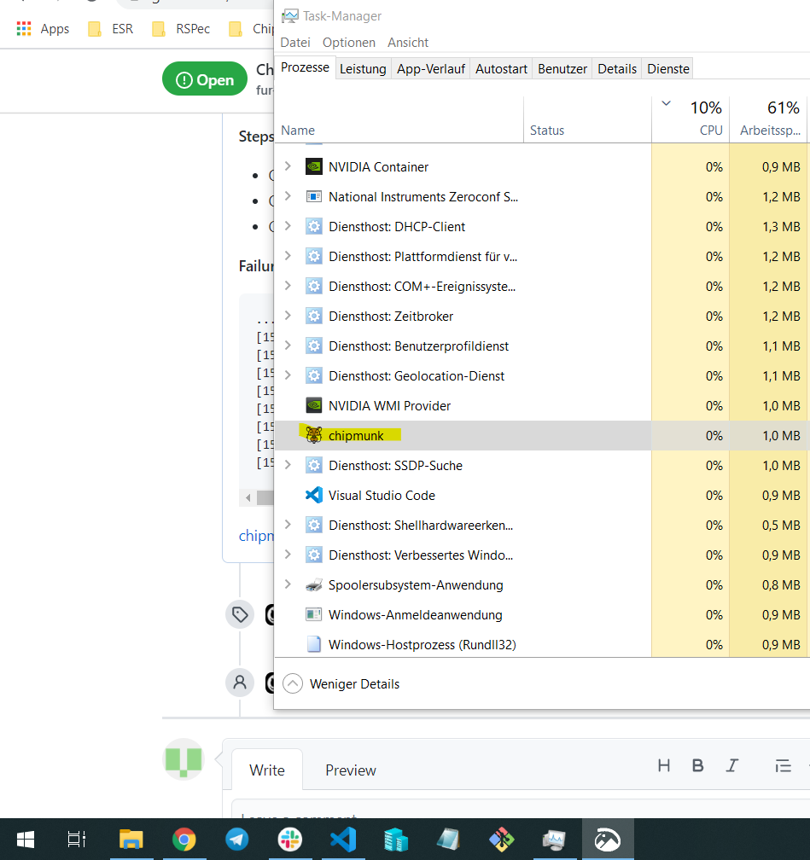
Task: Open the Autostart tab
Action: click(x=501, y=68)
